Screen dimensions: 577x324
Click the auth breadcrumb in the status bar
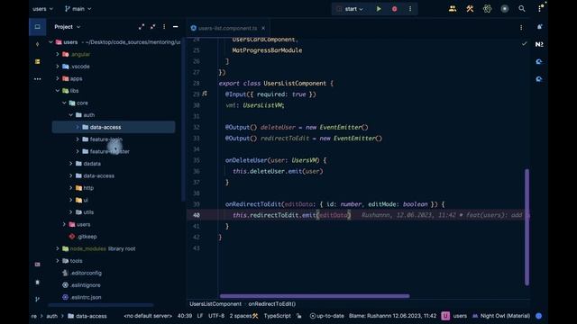pyautogui.click(x=52, y=316)
